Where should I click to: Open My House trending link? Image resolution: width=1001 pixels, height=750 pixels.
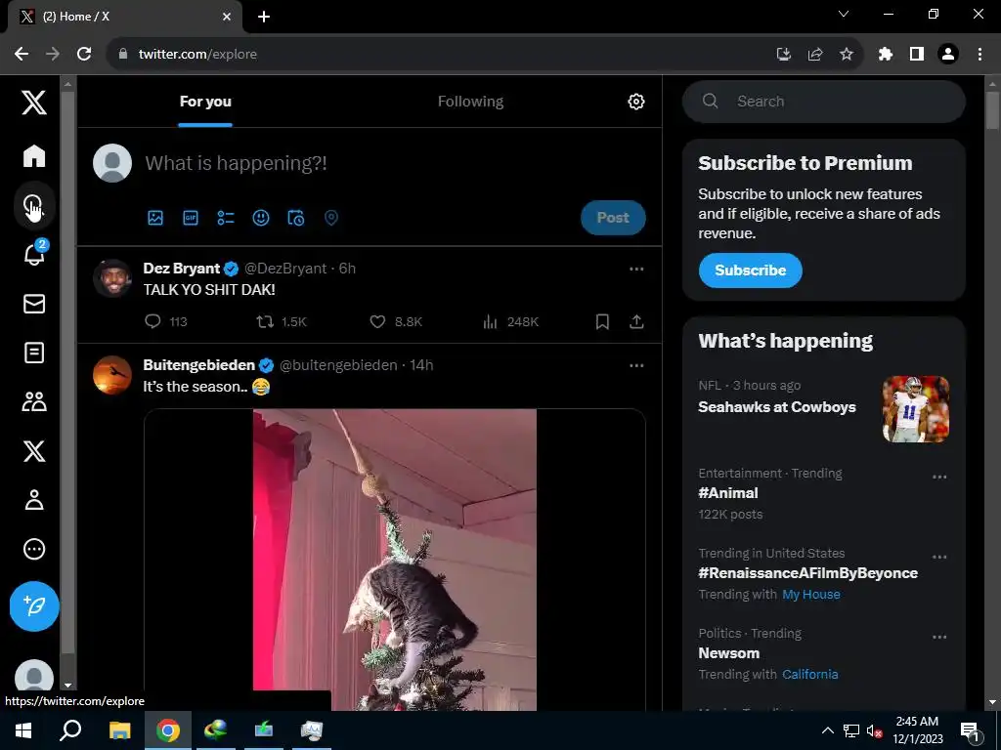[810, 595]
